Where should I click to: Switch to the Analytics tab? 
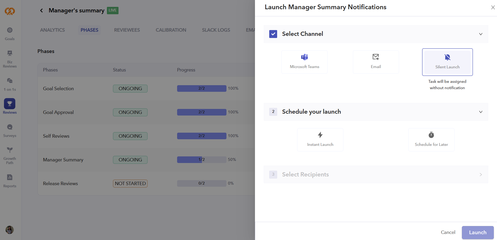(52, 30)
